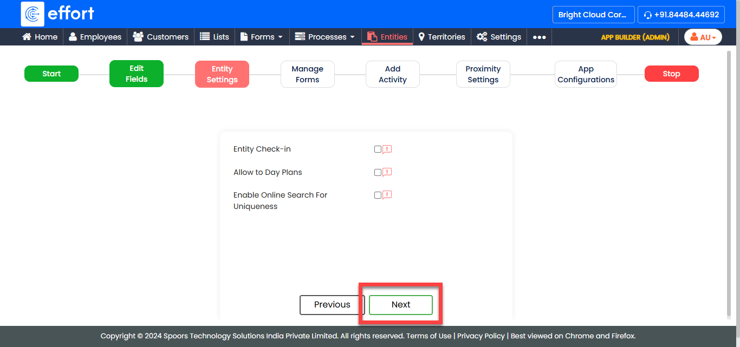Viewport: 740px width, 347px height.
Task: Click info icon beside Entity Check-in
Action: (x=387, y=149)
